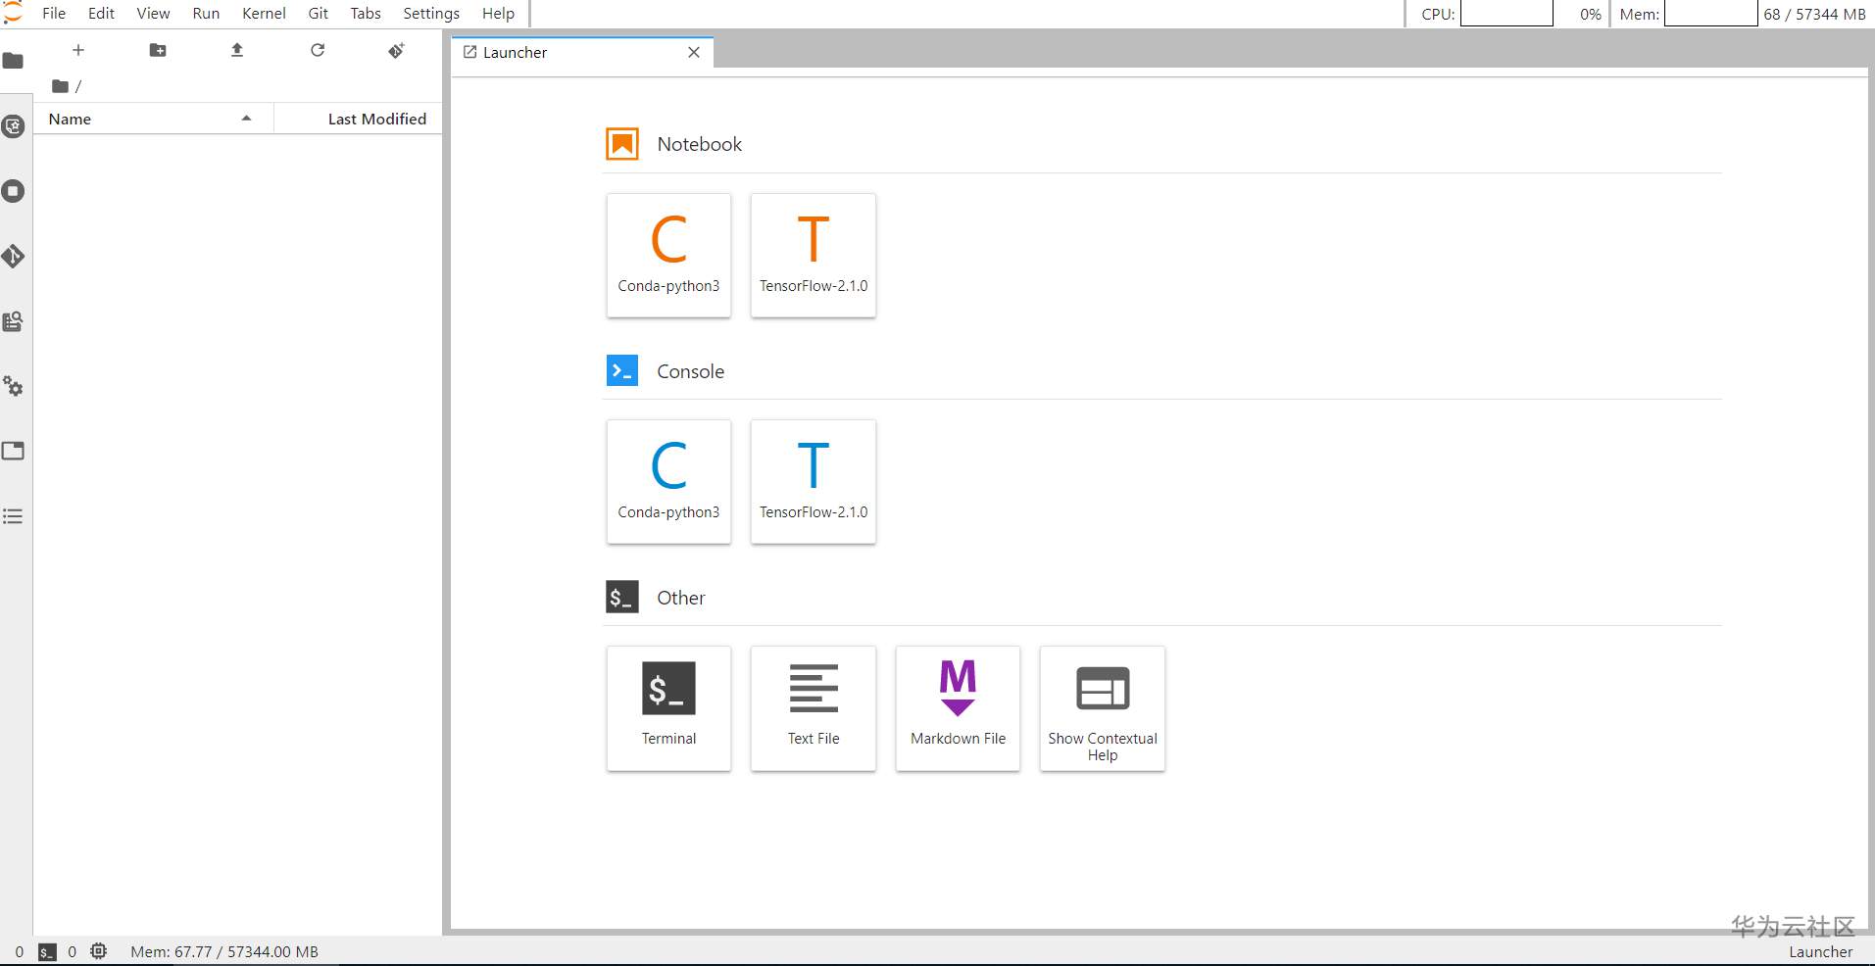Click the CPU 0% value

coord(1590,14)
